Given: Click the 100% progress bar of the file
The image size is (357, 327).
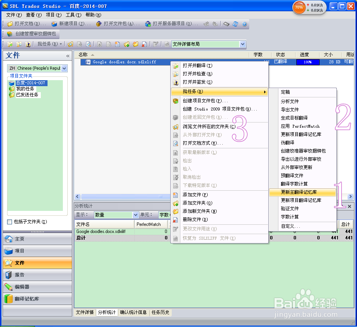Looking at the screenshot, I should 308,62.
